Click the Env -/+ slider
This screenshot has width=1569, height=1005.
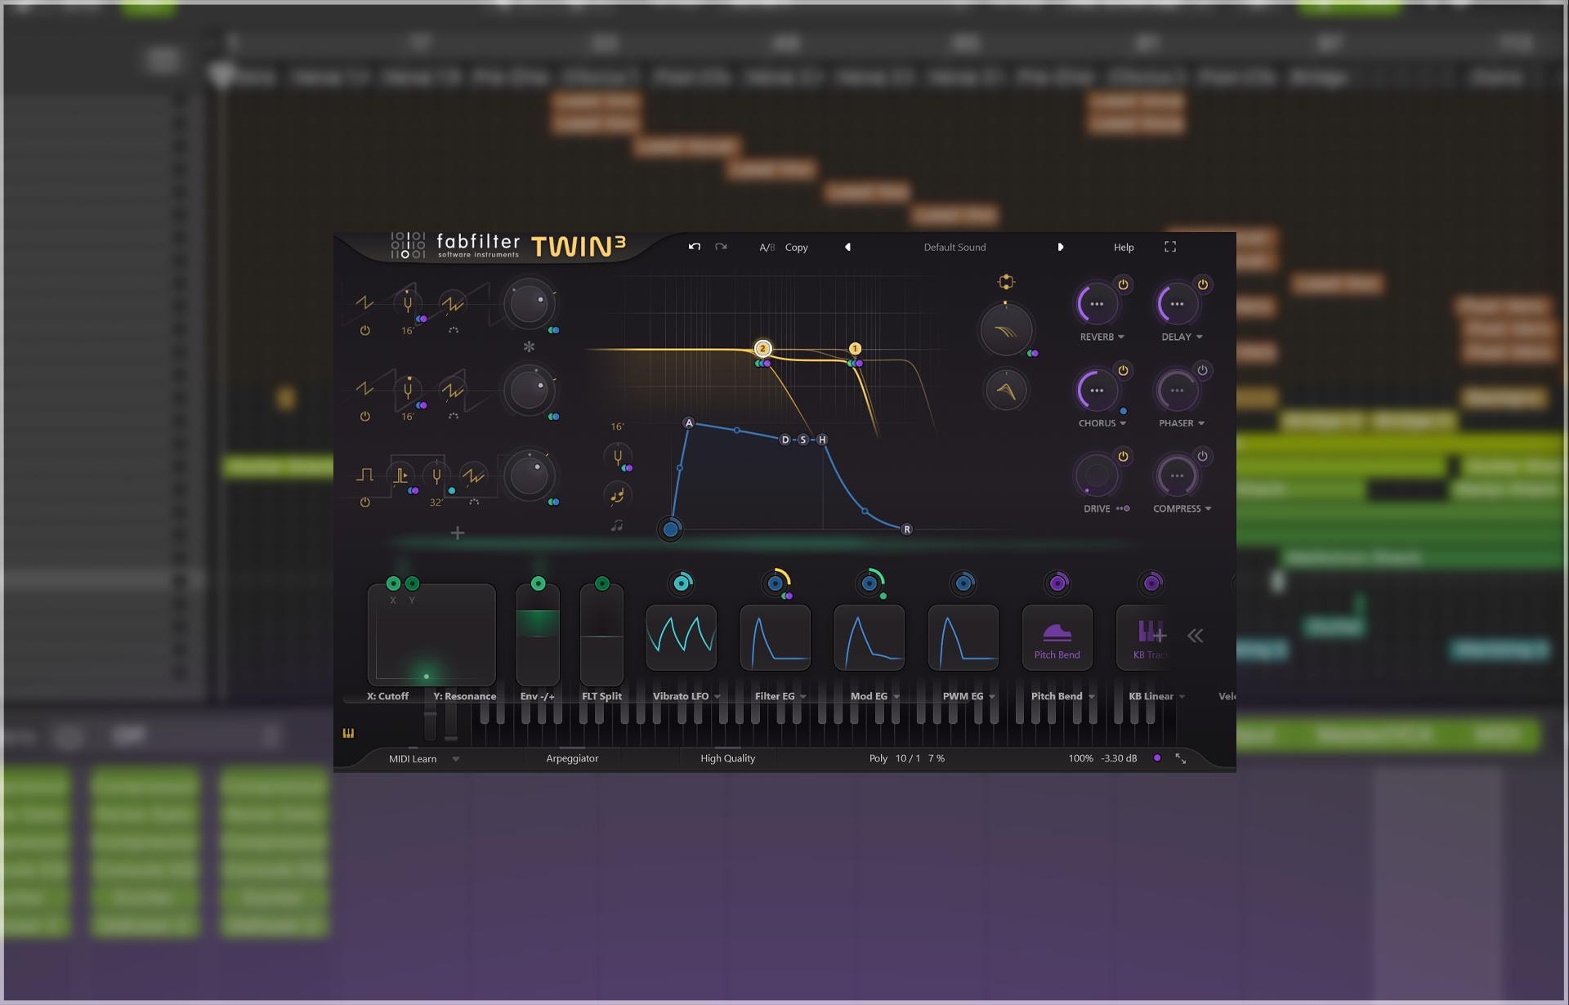pyautogui.click(x=538, y=636)
